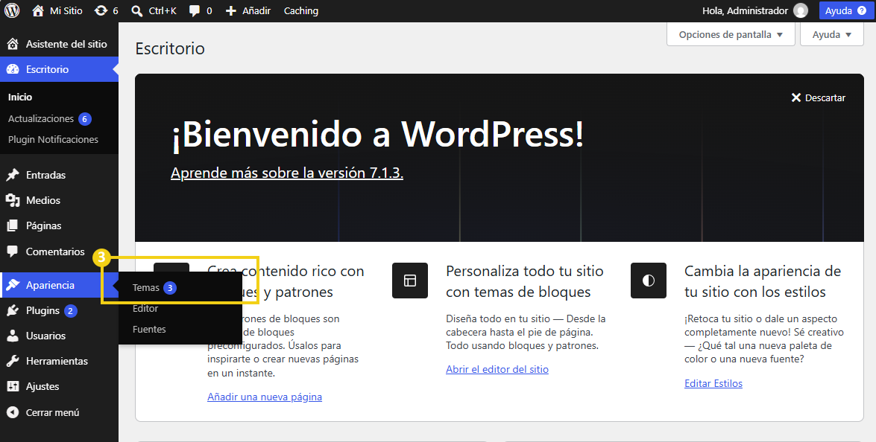
Task: Open the Mi Sitio home icon
Action: coord(38,10)
